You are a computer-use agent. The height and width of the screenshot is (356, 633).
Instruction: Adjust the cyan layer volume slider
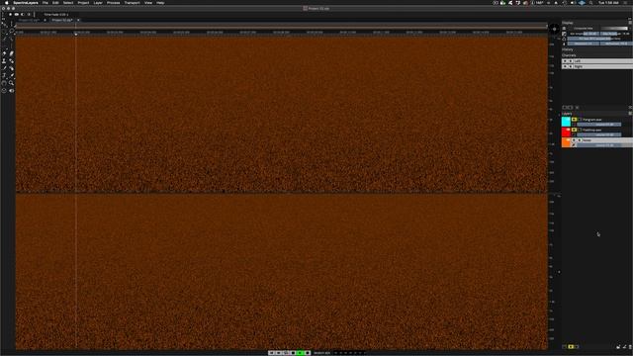pyautogui.click(x=599, y=125)
